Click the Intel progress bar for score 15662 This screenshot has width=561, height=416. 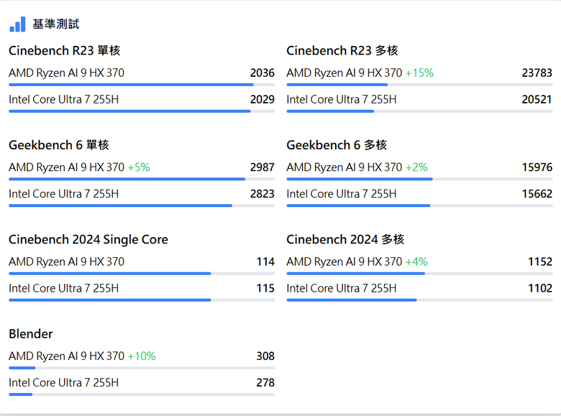(420, 205)
